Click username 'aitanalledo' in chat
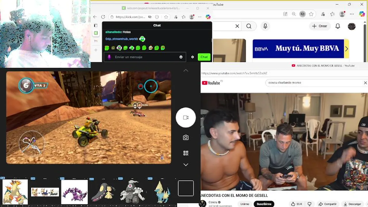Image resolution: width=368 pixels, height=207 pixels. coord(114,32)
